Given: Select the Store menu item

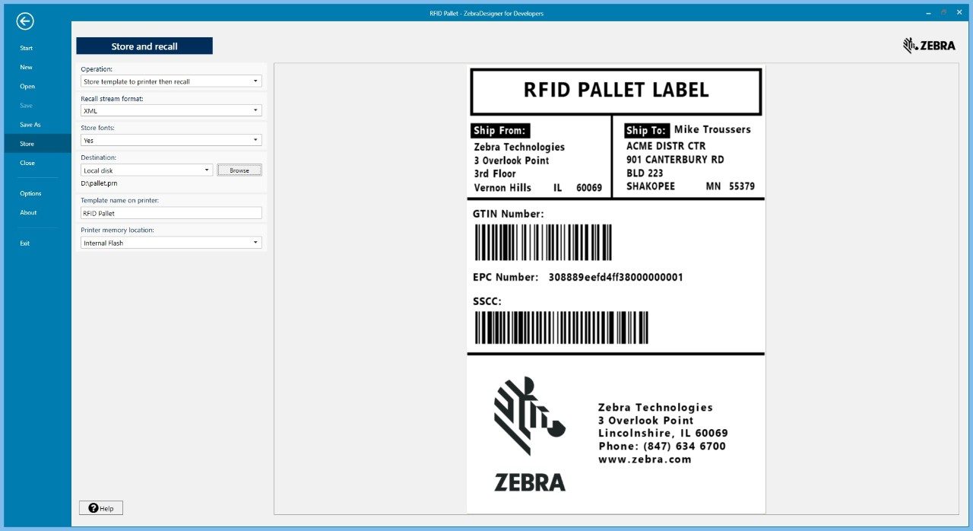Looking at the screenshot, I should 27,144.
